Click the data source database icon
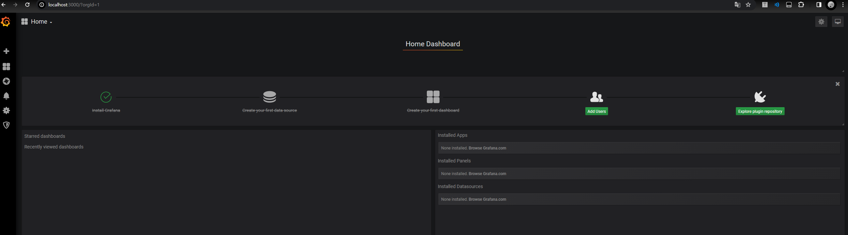The image size is (848, 235). click(x=270, y=97)
